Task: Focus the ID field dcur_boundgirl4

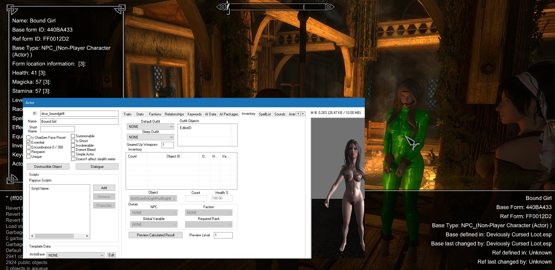Action: (x=80, y=114)
